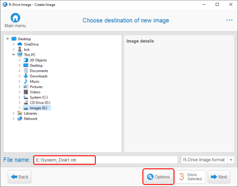Expand the Downloads node

point(20,76)
